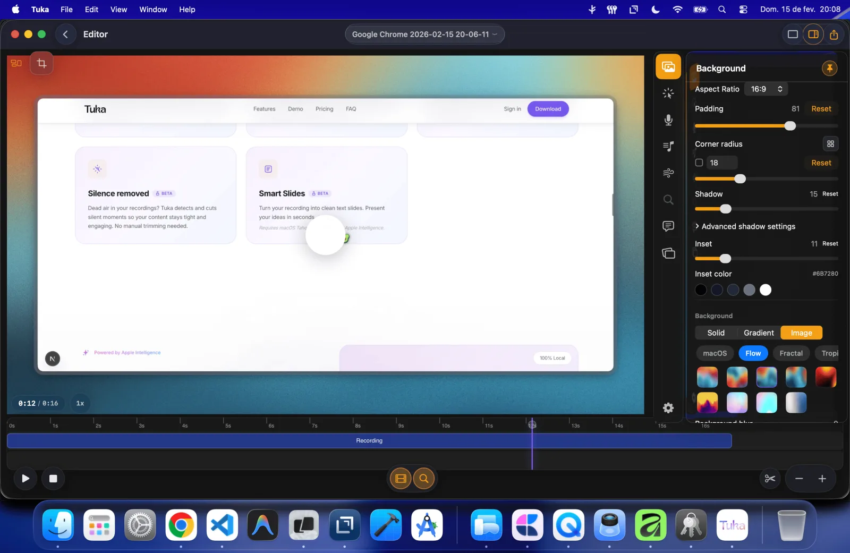Open the View menu
Screen dimensions: 850x553
coord(118,9)
